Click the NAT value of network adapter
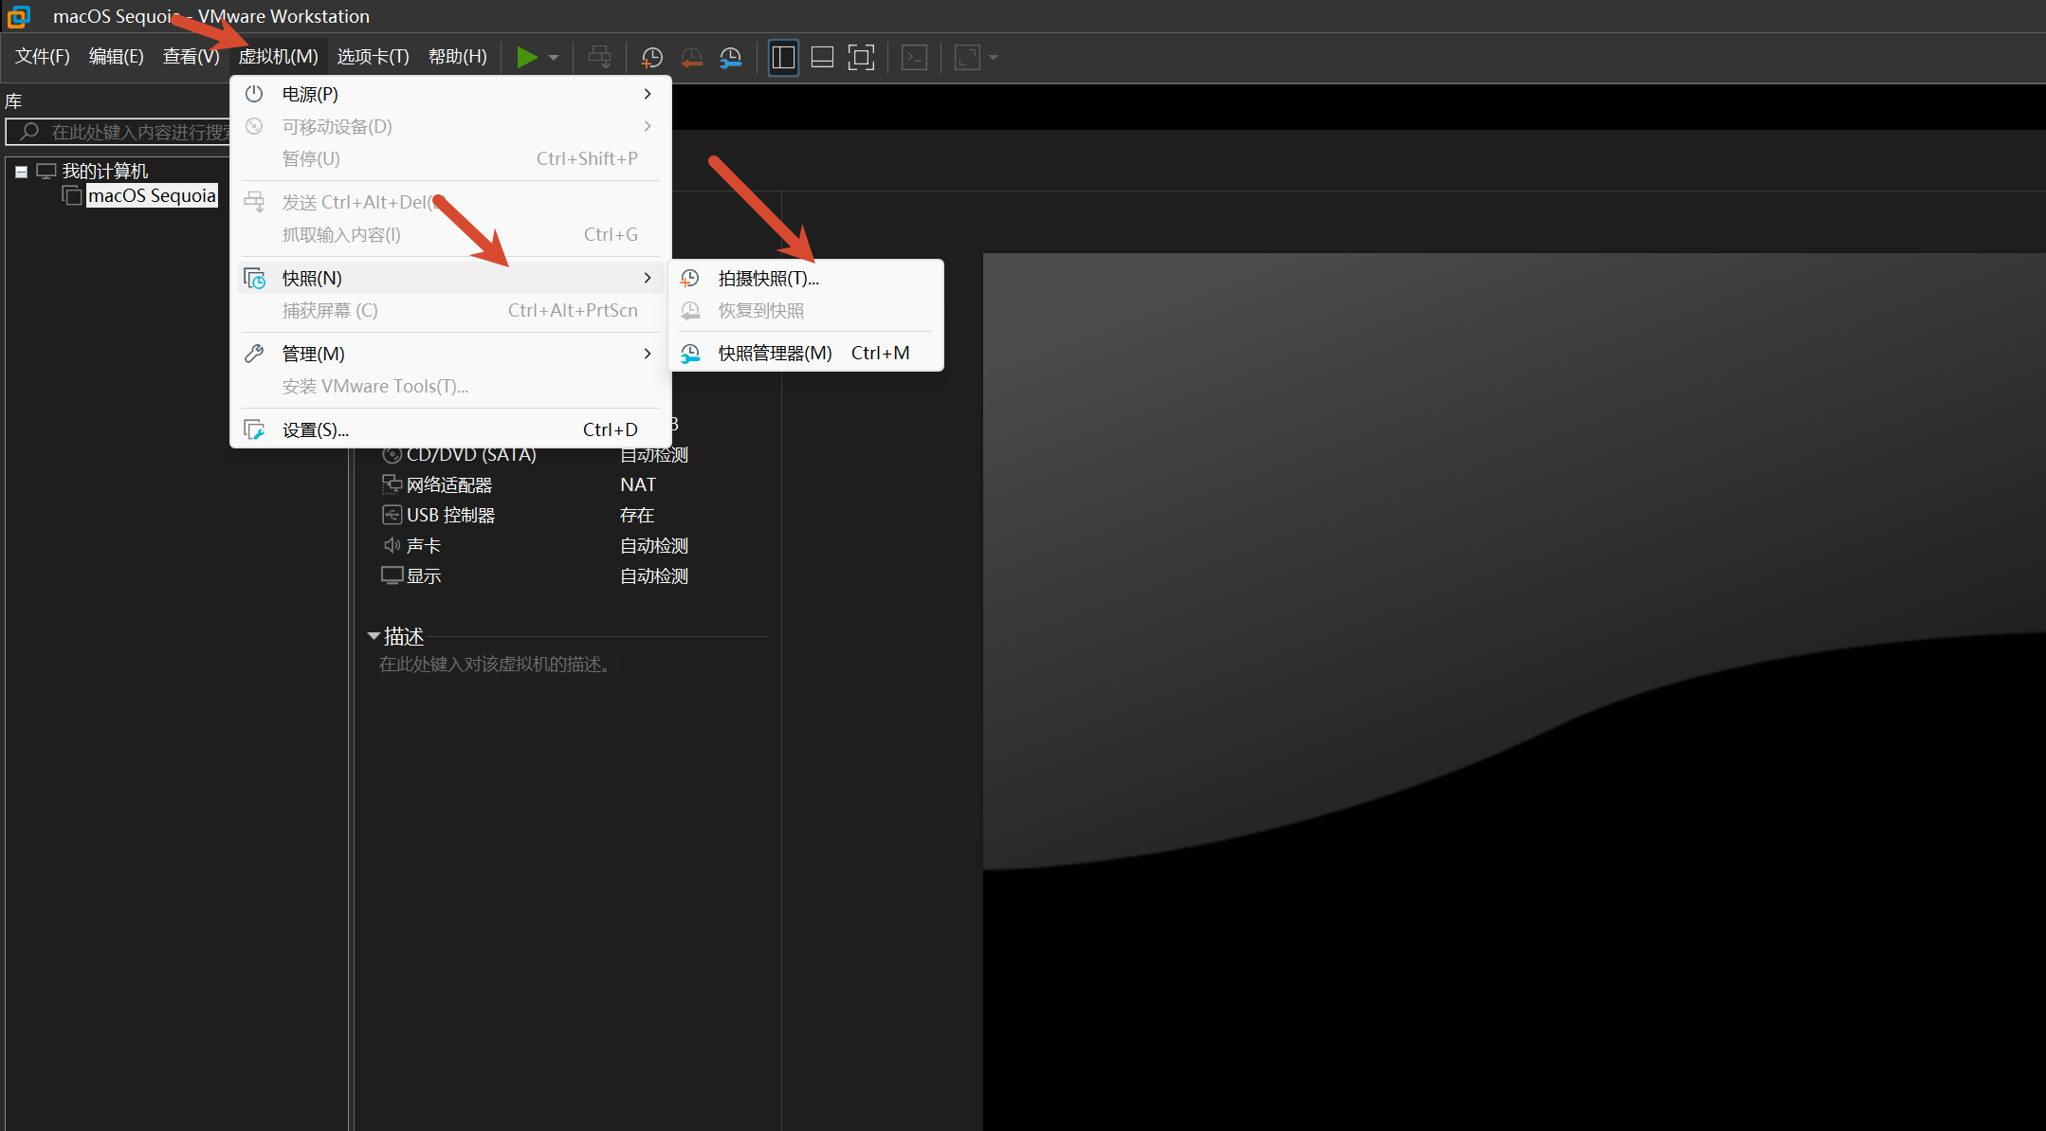Viewport: 2046px width, 1131px height. click(638, 484)
